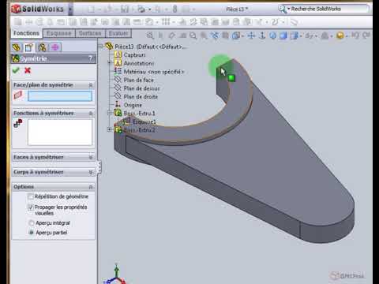Click the Rebuild traffic light icon
Viewport: 379px width, 284px height.
174,9
